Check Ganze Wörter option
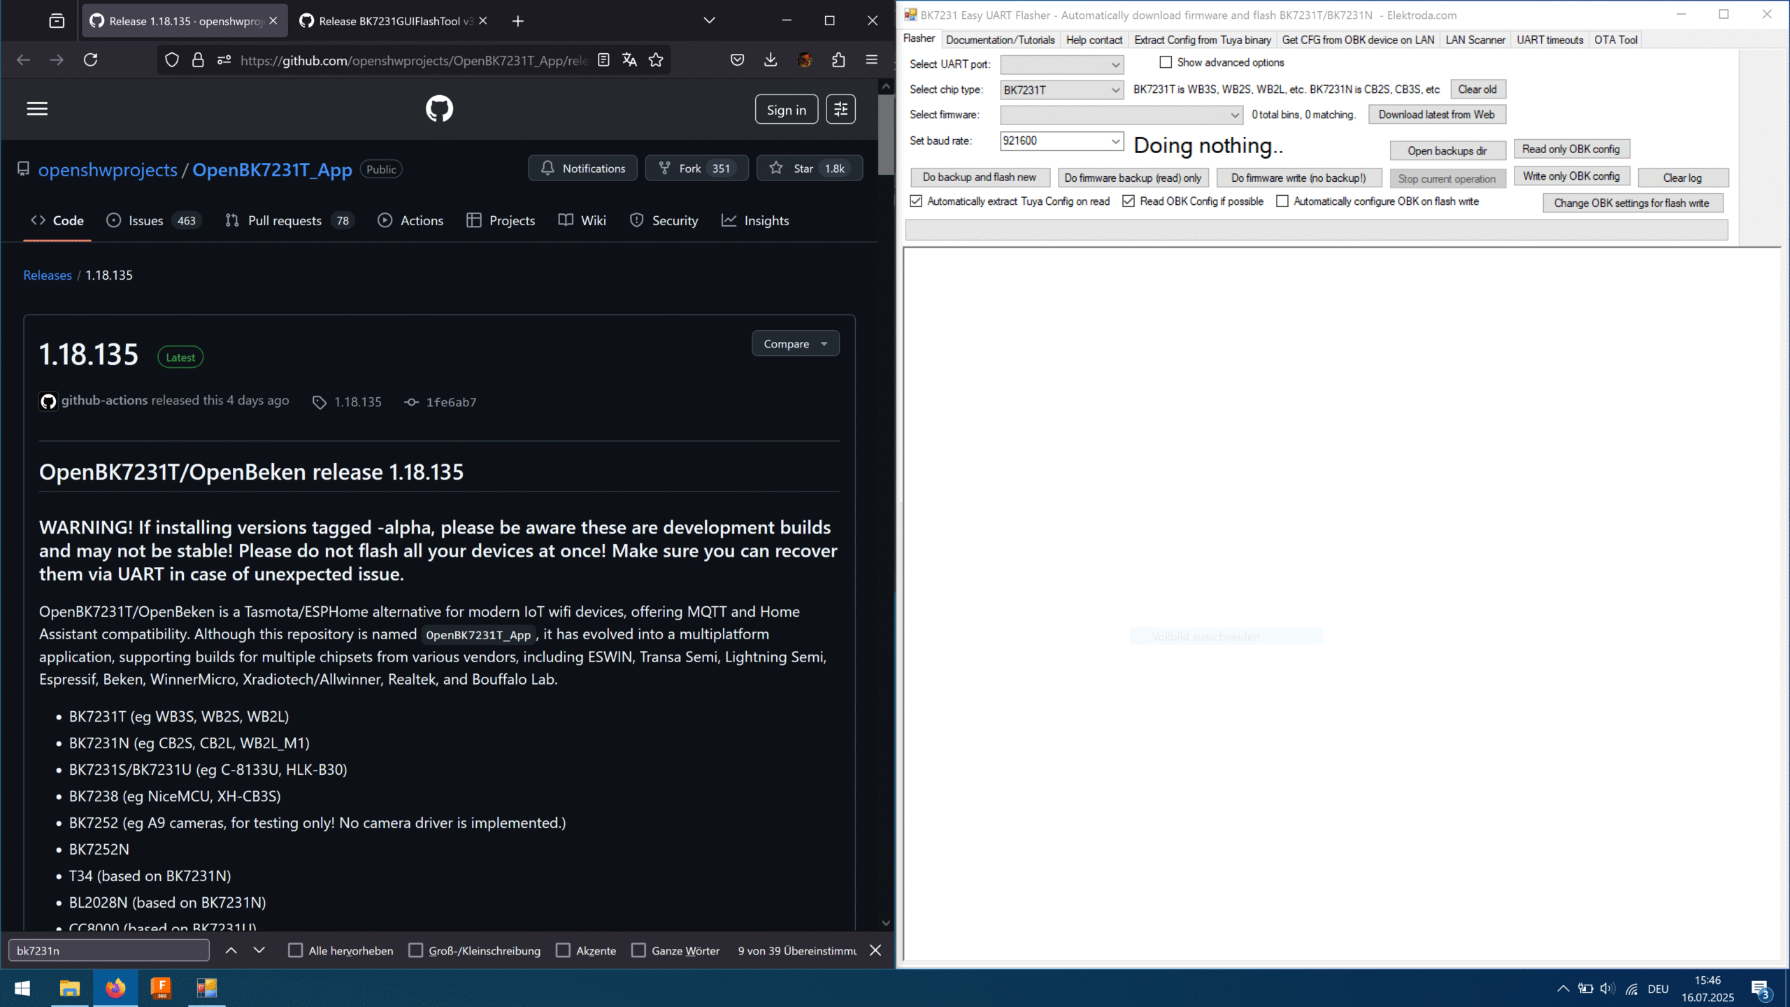 tap(638, 950)
